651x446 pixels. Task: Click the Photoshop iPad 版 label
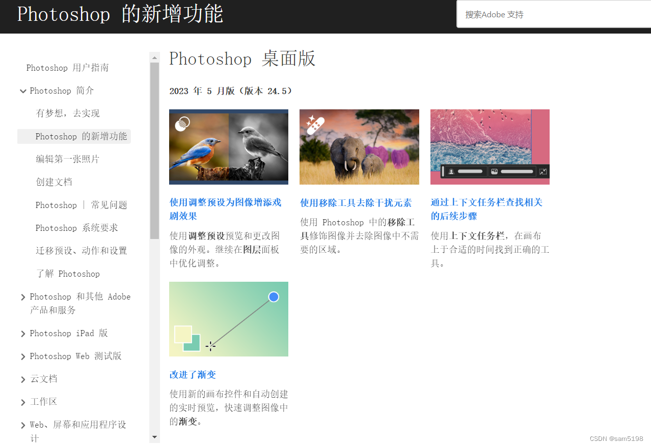coord(69,333)
